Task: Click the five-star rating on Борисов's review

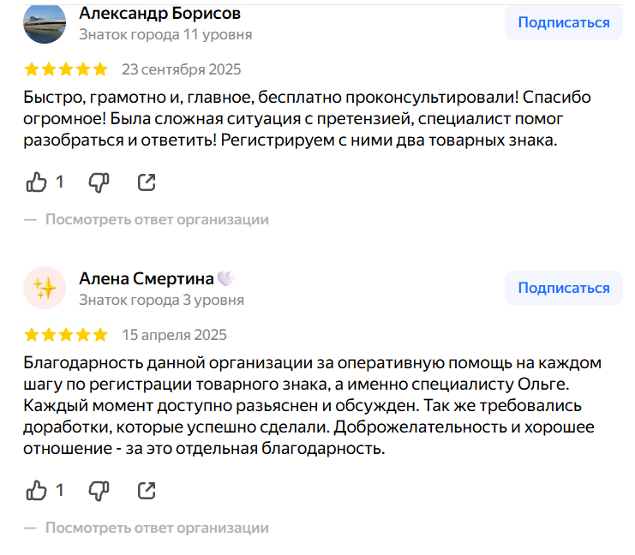Action: pos(66,69)
